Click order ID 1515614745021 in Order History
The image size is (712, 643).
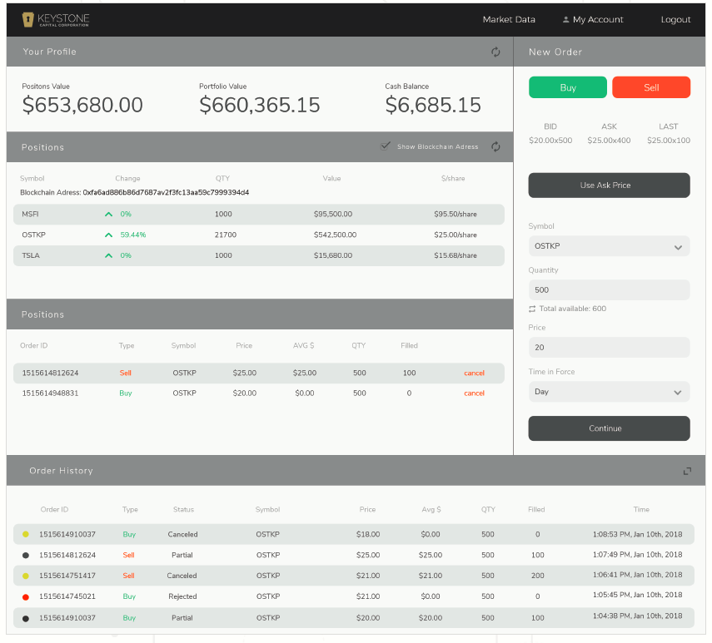pyautogui.click(x=67, y=596)
